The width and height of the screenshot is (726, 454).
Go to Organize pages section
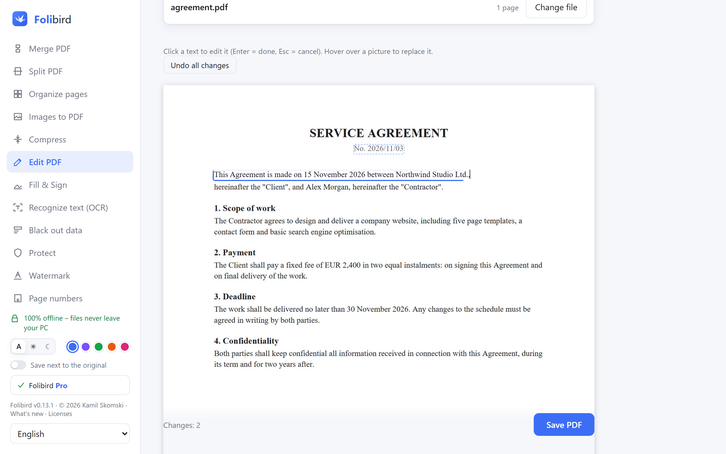coord(70,94)
